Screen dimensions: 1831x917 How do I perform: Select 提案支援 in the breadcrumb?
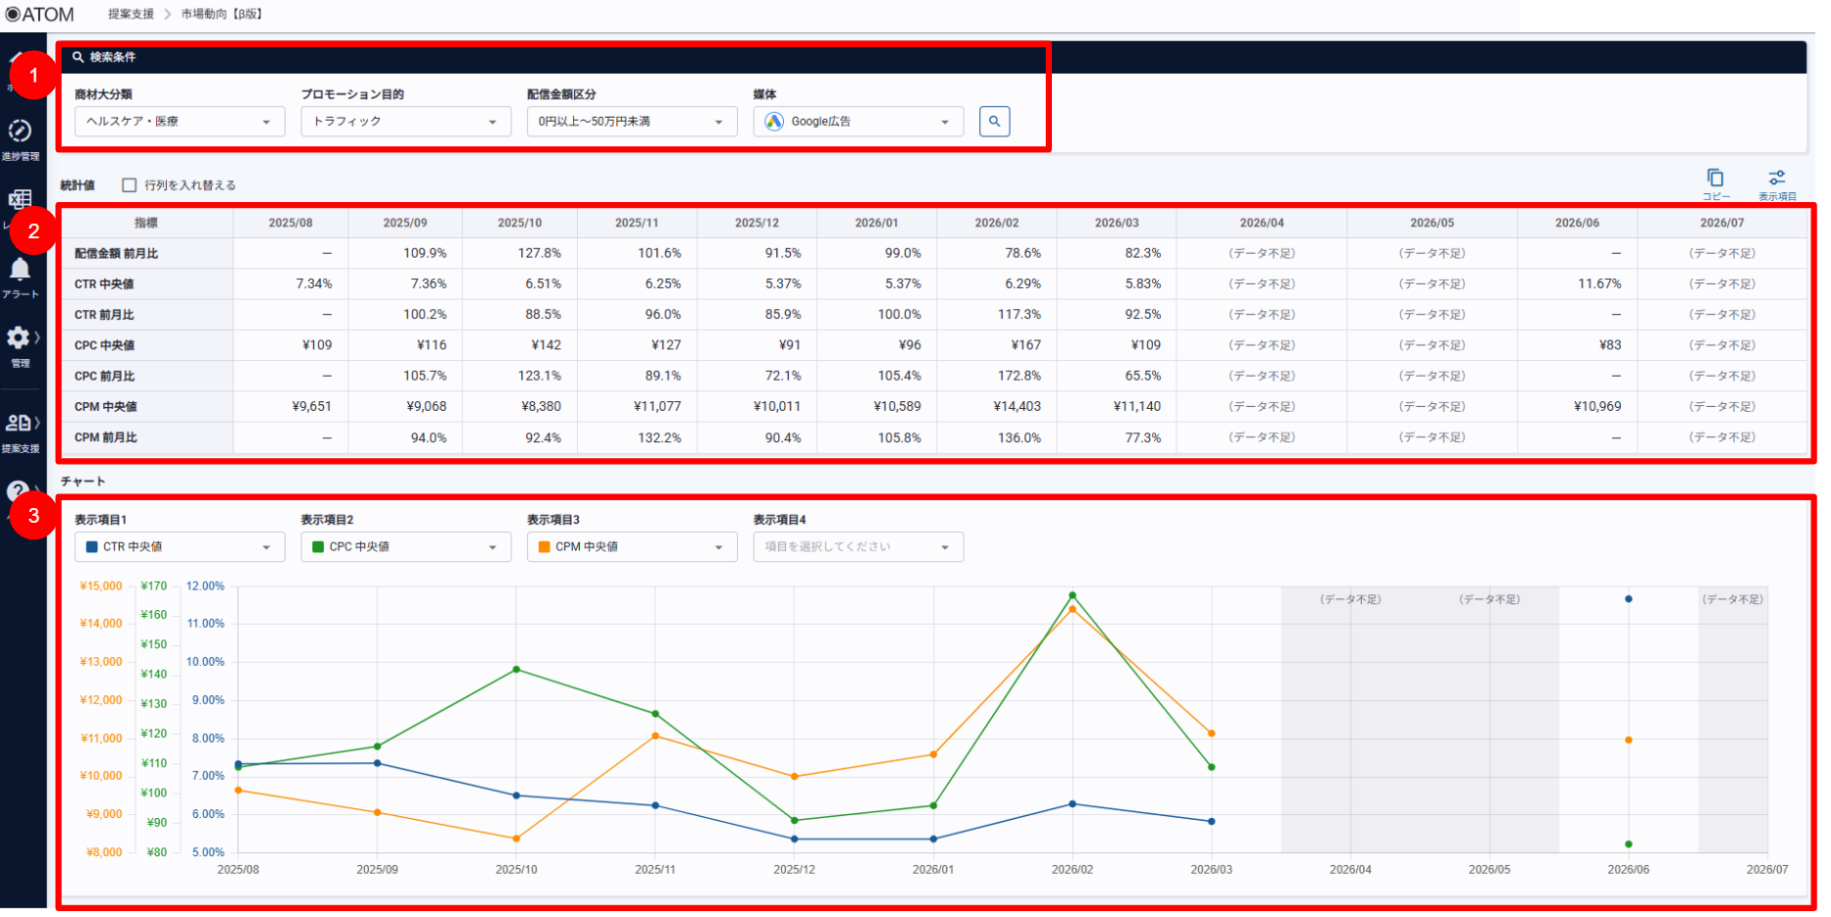131,15
